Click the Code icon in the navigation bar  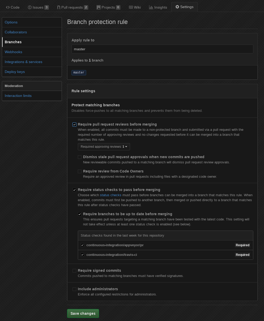8,7
